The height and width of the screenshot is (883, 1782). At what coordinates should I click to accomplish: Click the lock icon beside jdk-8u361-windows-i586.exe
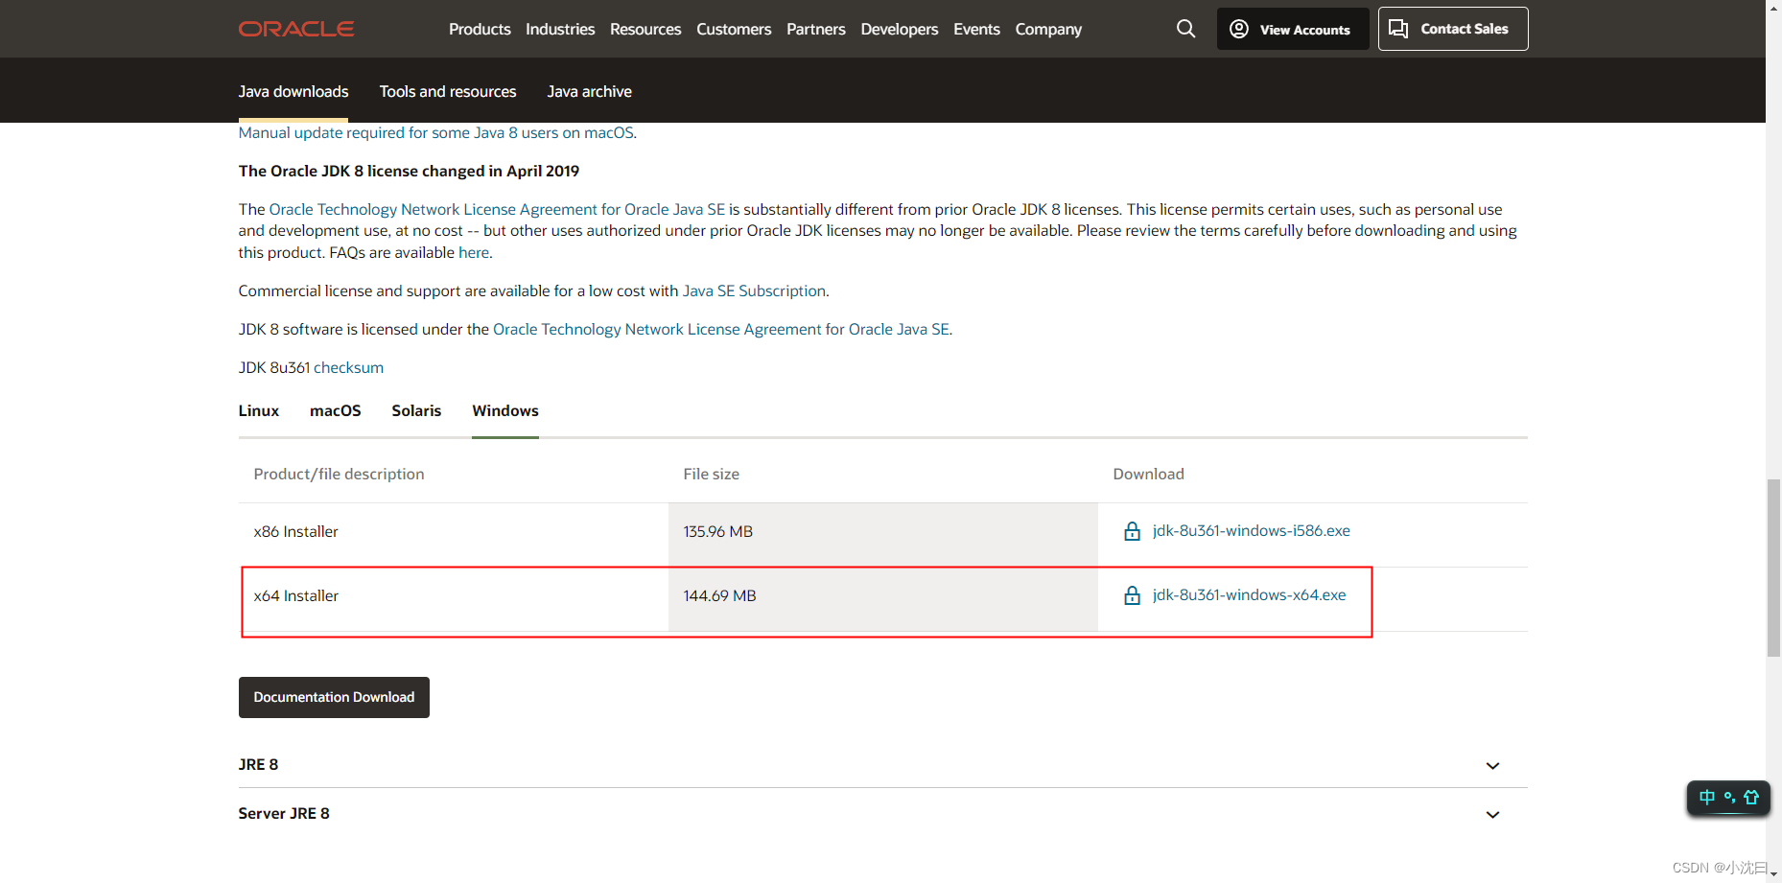(x=1132, y=530)
